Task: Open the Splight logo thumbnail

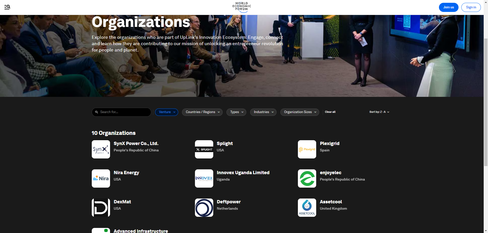Action: tap(204, 149)
